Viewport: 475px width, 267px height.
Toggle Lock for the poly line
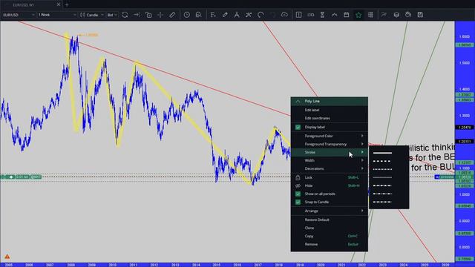pyautogui.click(x=330, y=177)
